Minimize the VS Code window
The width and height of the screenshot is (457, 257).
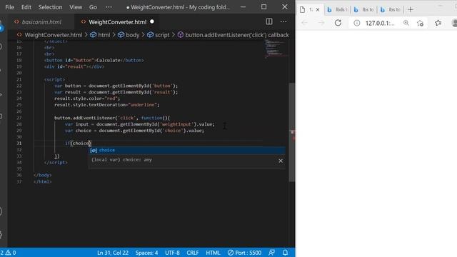(243, 6)
